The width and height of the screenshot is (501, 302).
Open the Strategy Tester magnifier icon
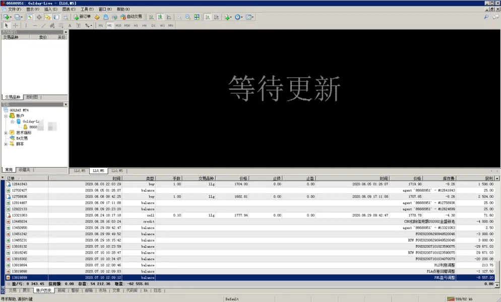click(65, 17)
